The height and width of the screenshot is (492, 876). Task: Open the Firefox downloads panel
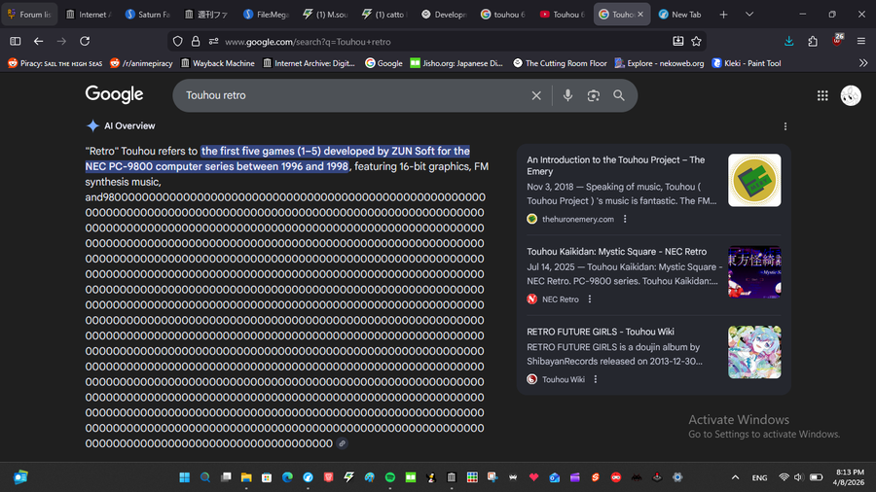point(788,41)
